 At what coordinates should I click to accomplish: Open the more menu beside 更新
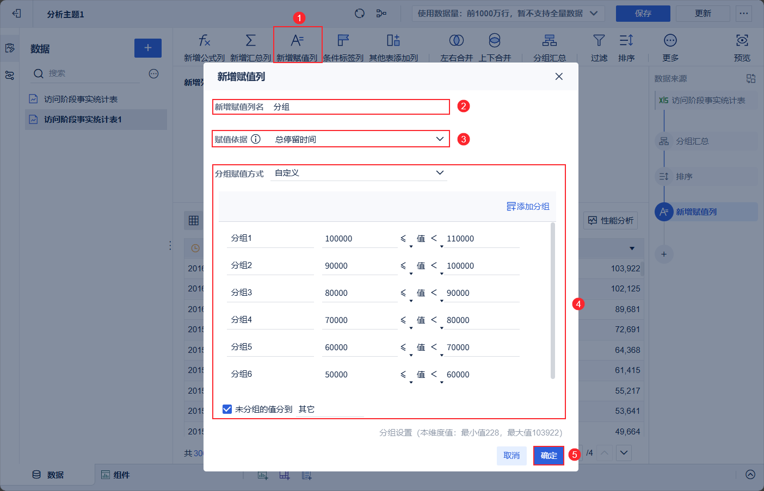pos(744,14)
